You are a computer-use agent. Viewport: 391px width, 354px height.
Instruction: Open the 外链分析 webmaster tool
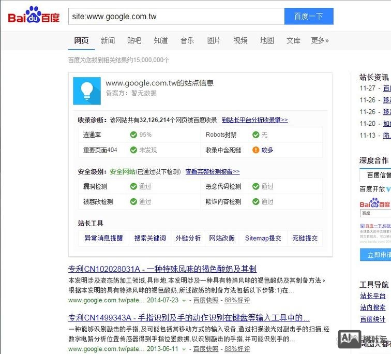coord(188,238)
